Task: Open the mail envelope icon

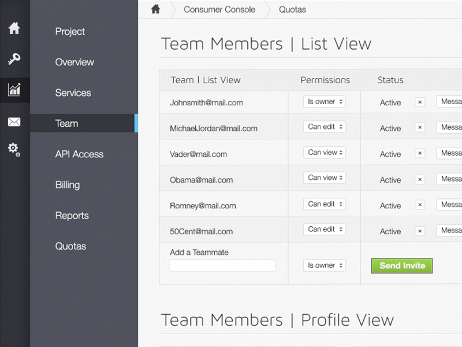Action: coord(14,121)
